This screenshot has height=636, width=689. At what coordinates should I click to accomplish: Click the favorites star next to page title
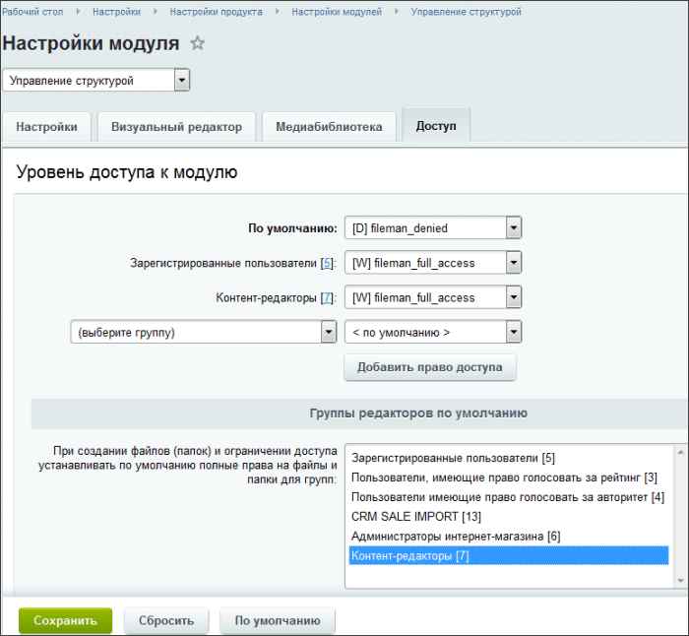click(198, 43)
